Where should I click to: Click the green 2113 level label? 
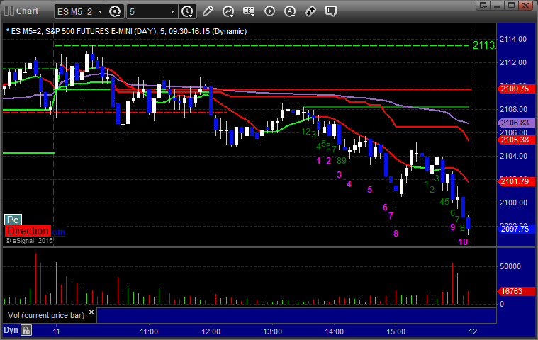484,45
